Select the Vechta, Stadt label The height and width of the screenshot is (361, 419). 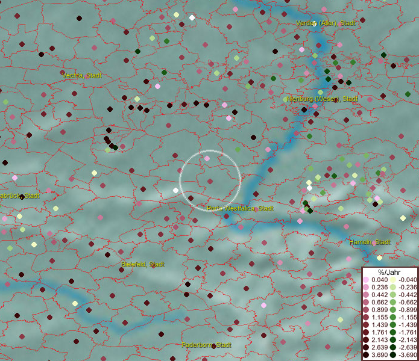pos(82,75)
